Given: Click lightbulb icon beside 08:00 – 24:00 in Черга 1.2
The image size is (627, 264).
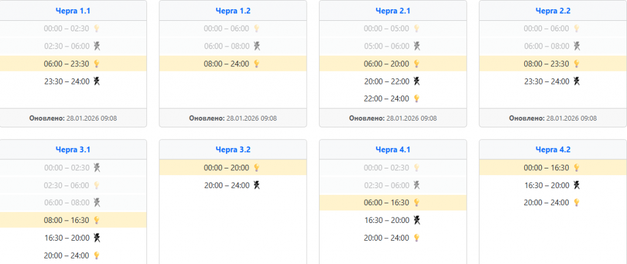Looking at the screenshot, I should tap(257, 64).
